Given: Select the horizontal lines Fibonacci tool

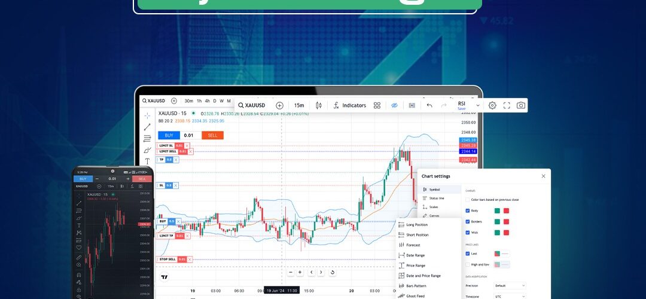Looking at the screenshot, I should click(x=147, y=138).
